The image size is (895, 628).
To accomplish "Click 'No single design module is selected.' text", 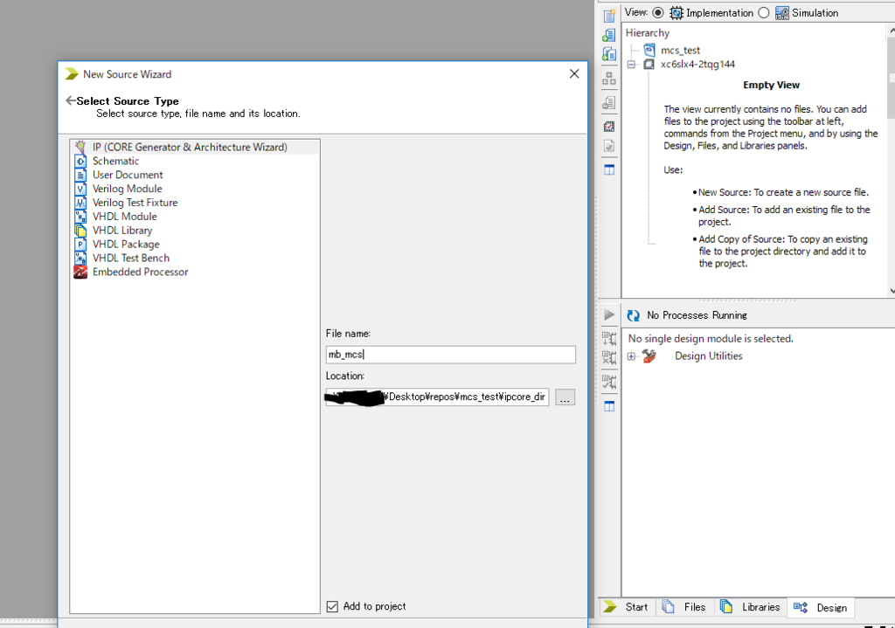I will coord(711,339).
